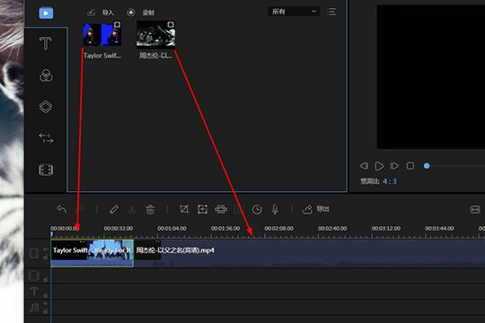Open the list view options icon

331,12
